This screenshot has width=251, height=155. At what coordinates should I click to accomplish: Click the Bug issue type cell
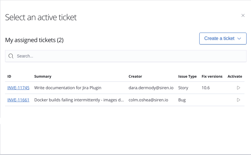pos(182,100)
